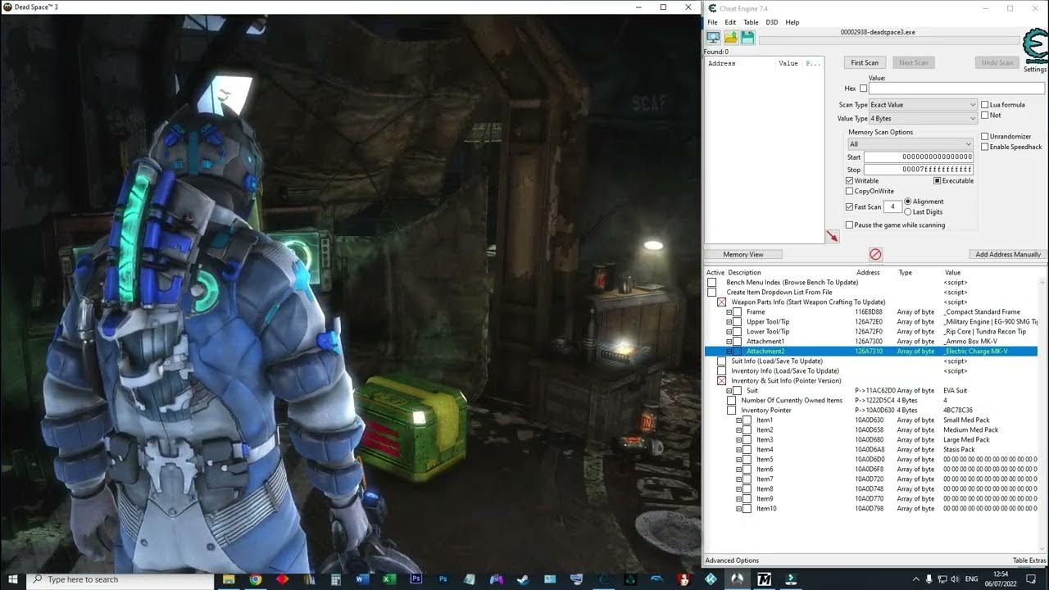Deactivate Weapon Parts Info script checkbox

(x=721, y=302)
